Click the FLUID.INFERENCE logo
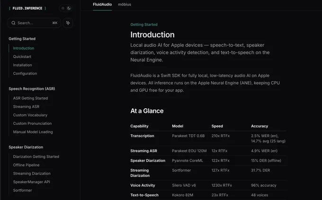Image resolution: width=322 pixels, height=200 pixels. click(x=27, y=8)
